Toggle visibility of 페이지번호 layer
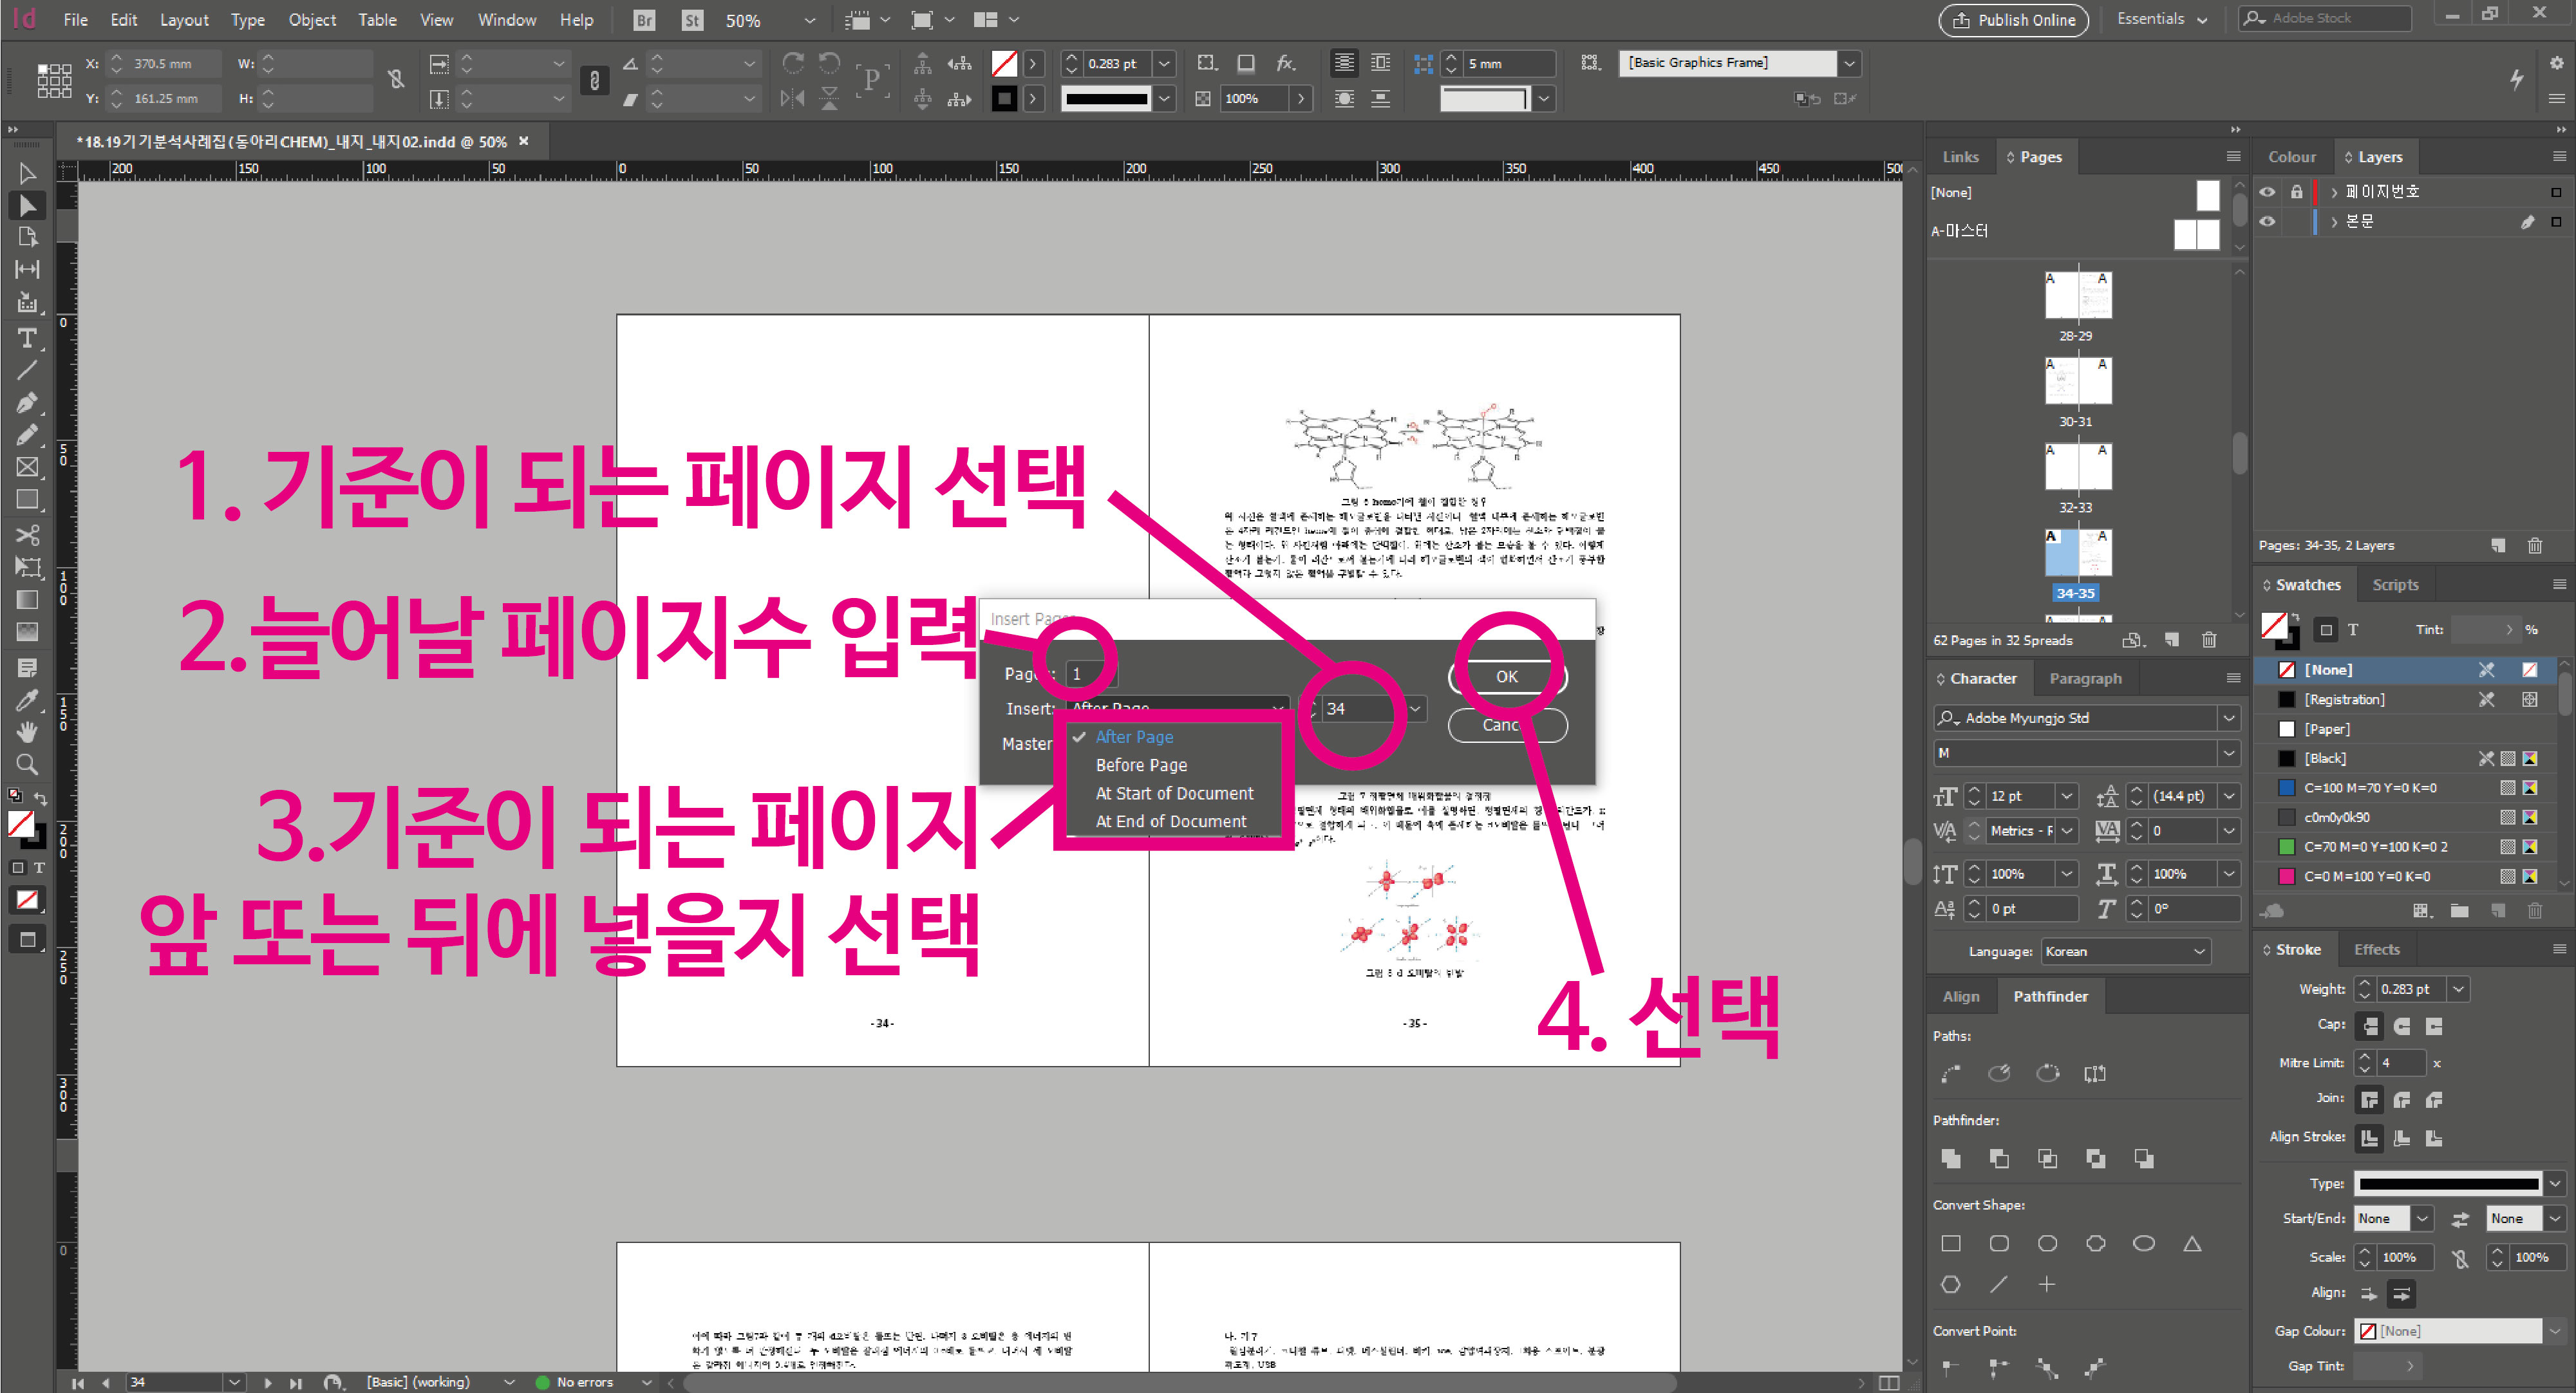Viewport: 2576px width, 1393px height. point(2268,191)
